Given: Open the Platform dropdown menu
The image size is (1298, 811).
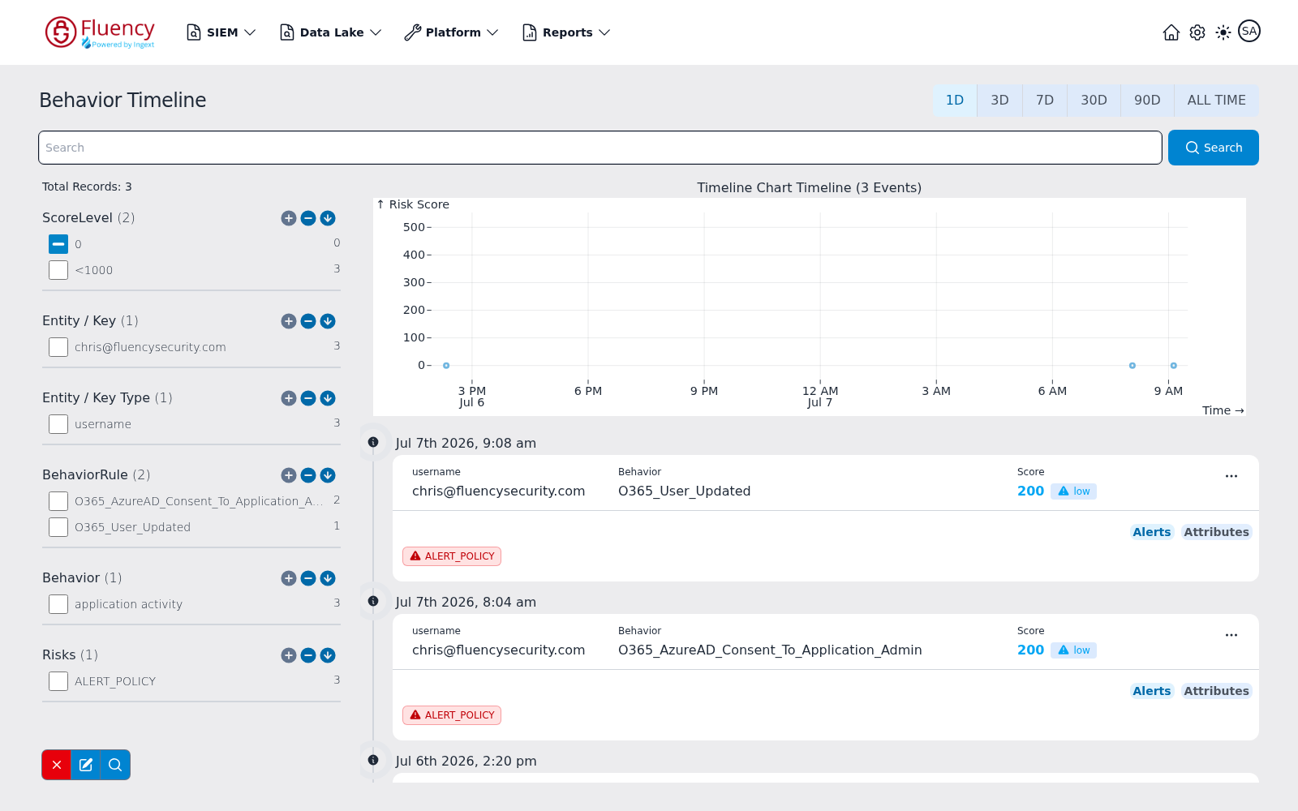Looking at the screenshot, I should [452, 32].
